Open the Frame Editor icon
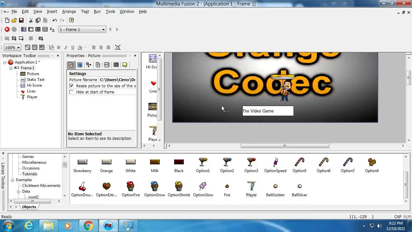This screenshot has height=232, width=412. [31, 29]
